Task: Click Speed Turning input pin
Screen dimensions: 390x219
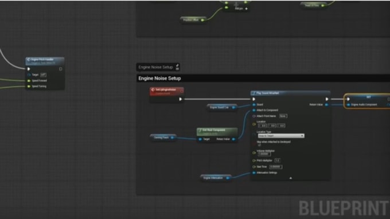Action: coord(29,87)
